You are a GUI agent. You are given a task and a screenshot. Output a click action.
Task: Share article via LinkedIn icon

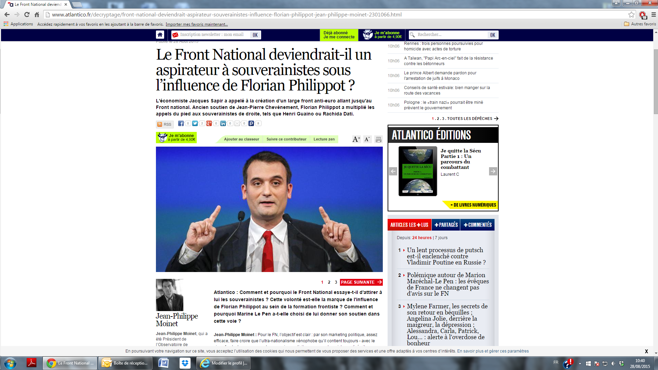click(x=223, y=123)
